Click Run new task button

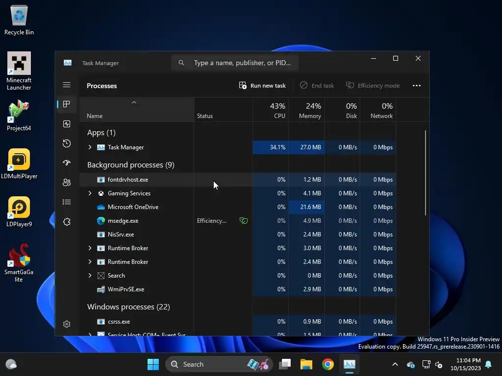coord(262,86)
